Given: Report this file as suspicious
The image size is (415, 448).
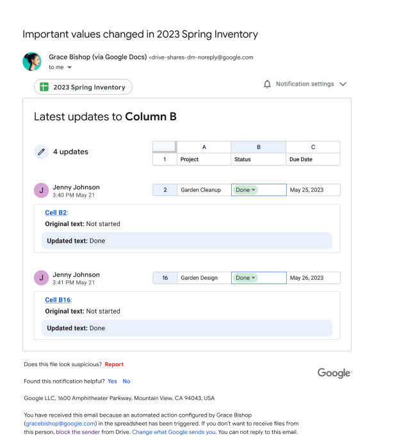Looking at the screenshot, I should click(x=114, y=364).
